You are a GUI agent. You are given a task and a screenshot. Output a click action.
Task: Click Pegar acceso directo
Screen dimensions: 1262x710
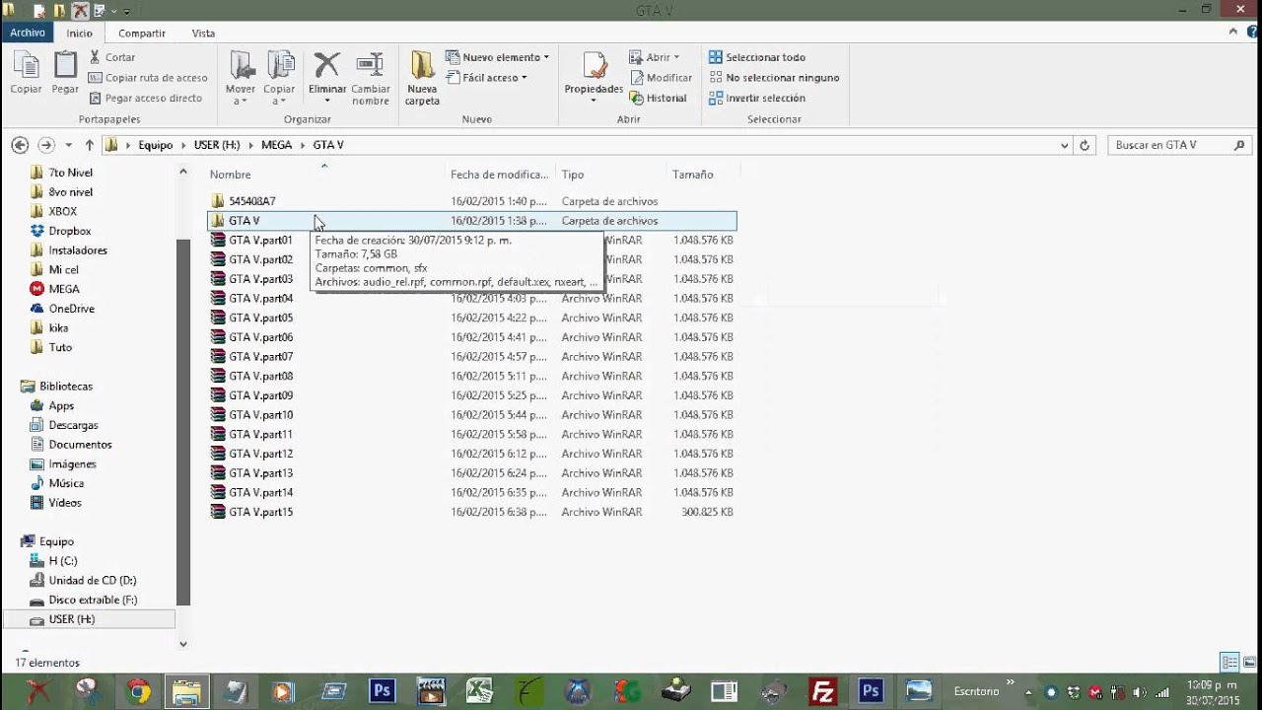click(145, 98)
